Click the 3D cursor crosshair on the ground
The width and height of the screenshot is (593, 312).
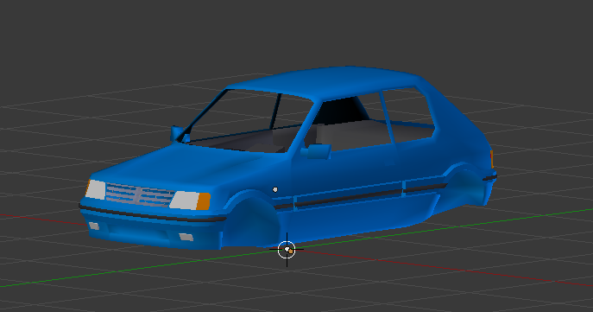pyautogui.click(x=287, y=250)
